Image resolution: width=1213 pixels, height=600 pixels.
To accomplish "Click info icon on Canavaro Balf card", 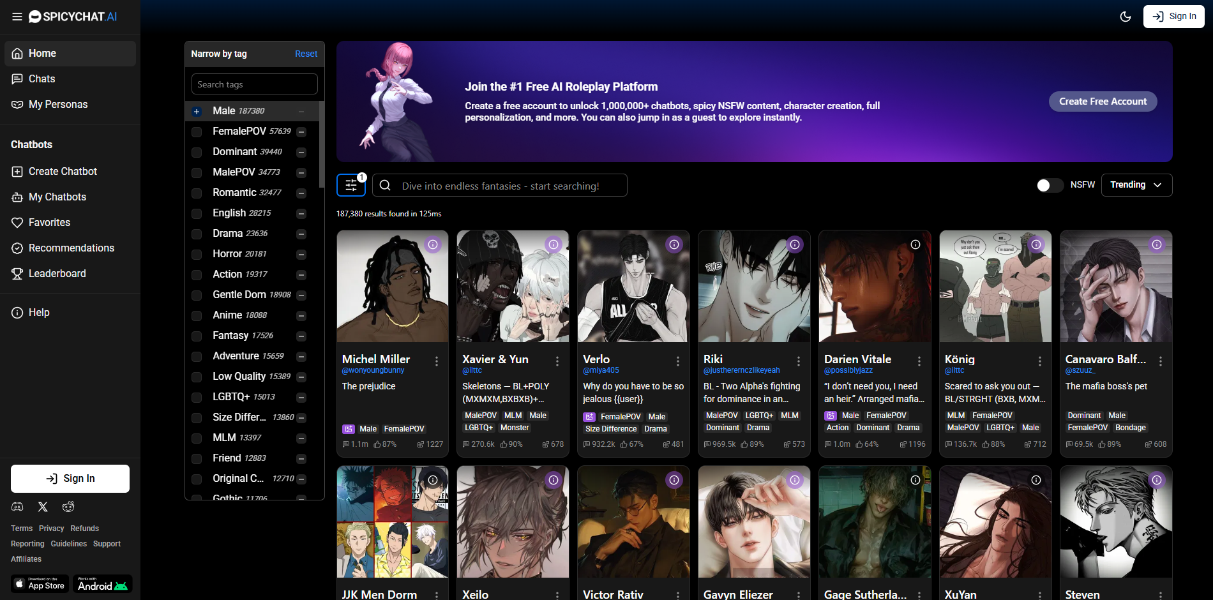I will [x=1157, y=244].
